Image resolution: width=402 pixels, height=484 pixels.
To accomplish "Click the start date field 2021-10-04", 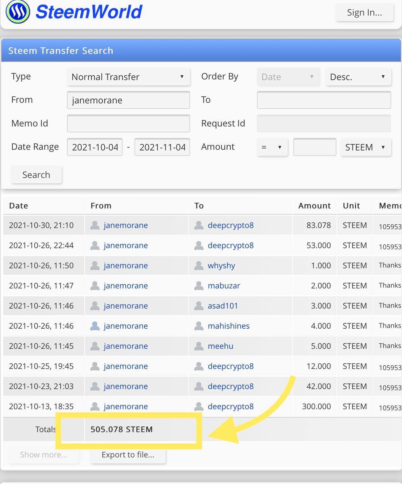I will [95, 147].
